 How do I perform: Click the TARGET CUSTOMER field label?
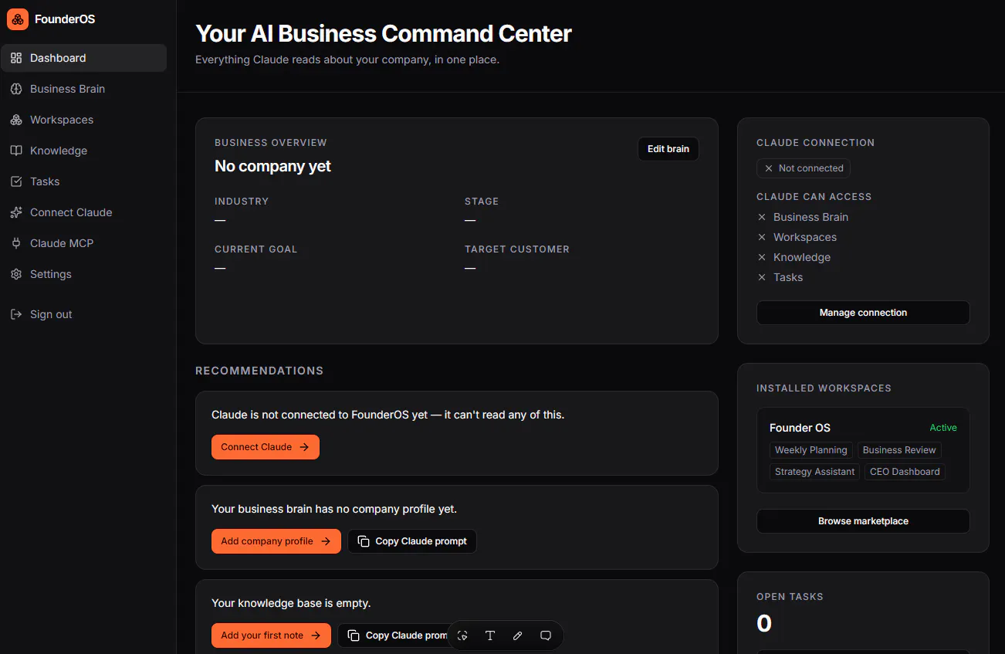pyautogui.click(x=517, y=249)
